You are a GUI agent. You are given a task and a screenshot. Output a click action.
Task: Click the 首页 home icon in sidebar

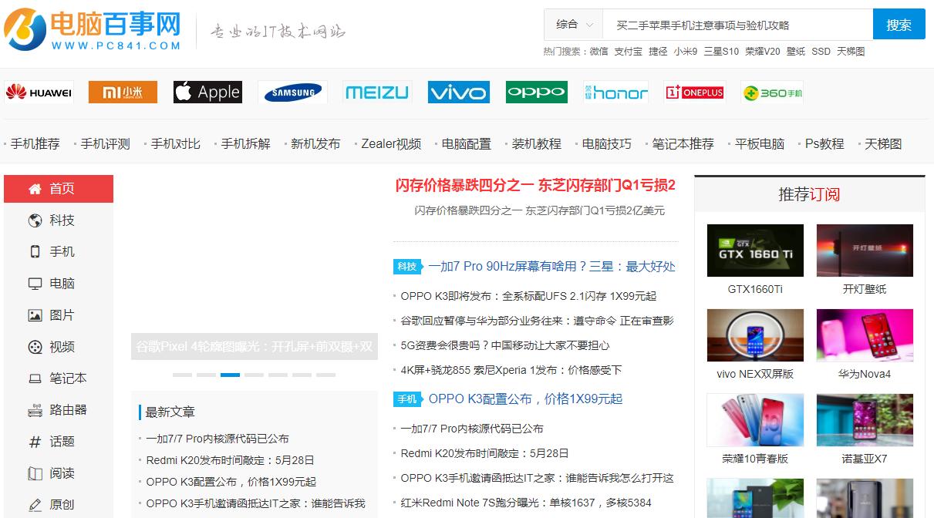pyautogui.click(x=34, y=189)
